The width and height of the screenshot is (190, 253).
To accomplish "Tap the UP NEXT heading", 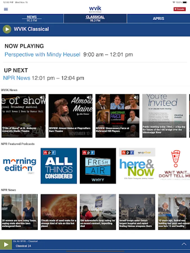I will (16, 70).
